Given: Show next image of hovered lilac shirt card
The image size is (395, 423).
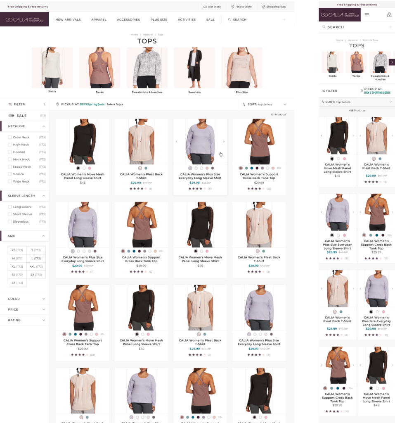Looking at the screenshot, I should tap(224, 141).
